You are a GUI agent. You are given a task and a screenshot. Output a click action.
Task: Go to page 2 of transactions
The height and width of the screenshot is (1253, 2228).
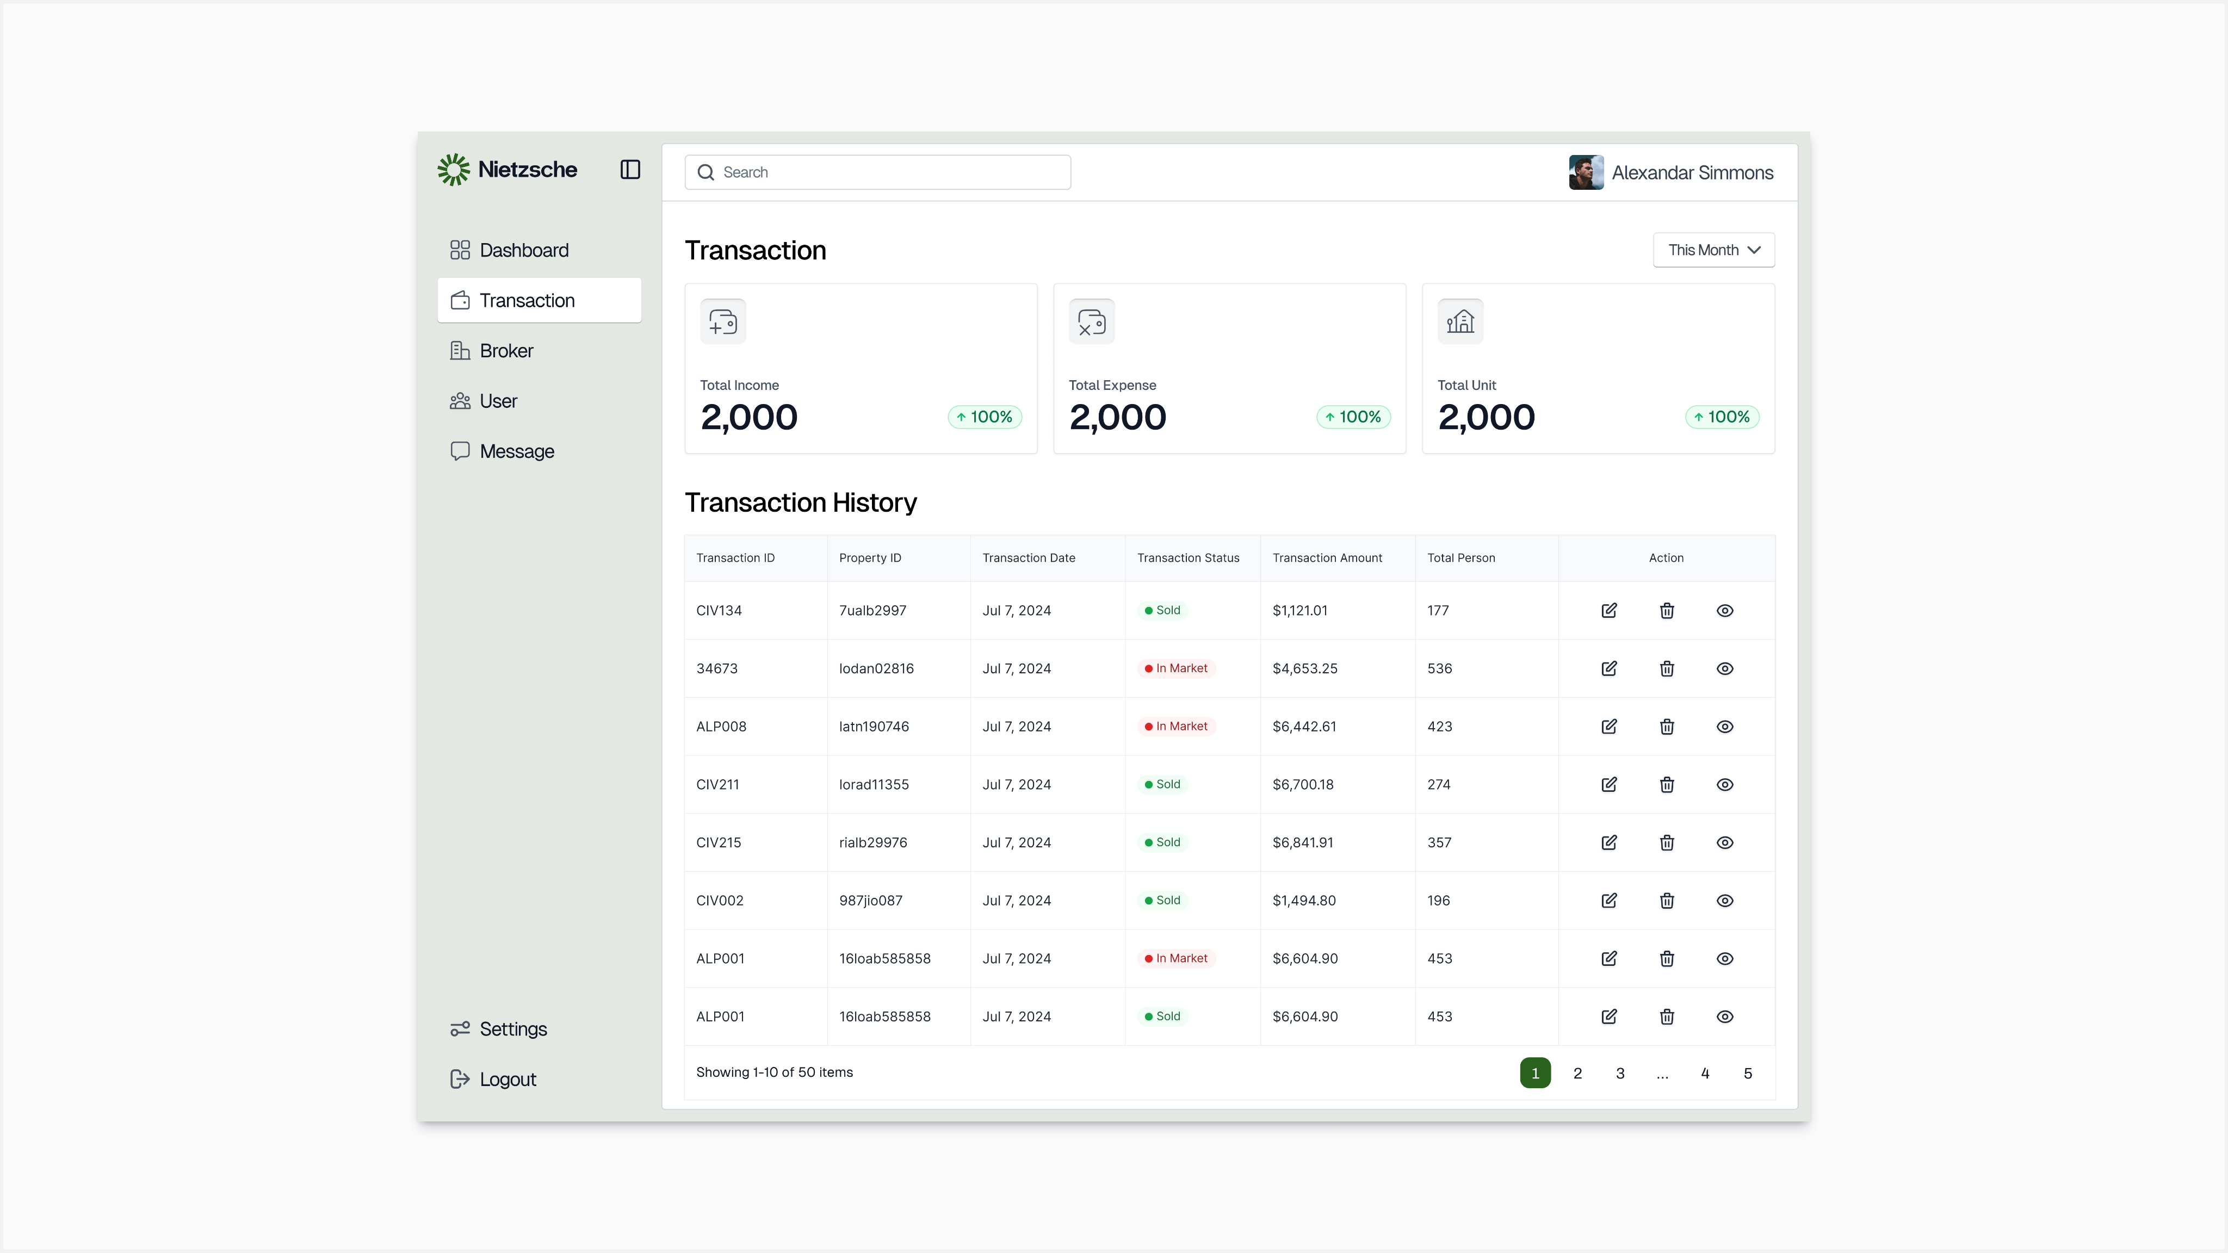[x=1577, y=1073]
